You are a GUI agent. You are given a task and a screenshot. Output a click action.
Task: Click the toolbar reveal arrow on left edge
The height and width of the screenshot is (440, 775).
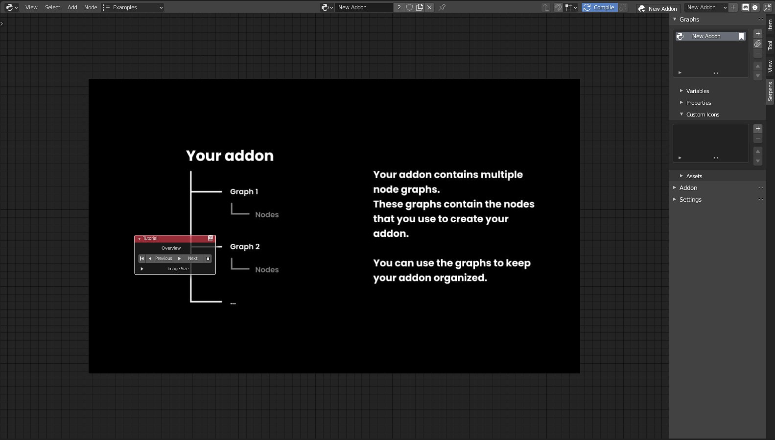[x=2, y=23]
